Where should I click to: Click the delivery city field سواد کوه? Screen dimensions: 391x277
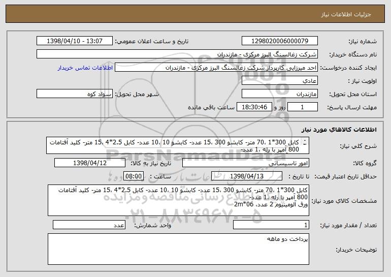[x=75, y=94]
